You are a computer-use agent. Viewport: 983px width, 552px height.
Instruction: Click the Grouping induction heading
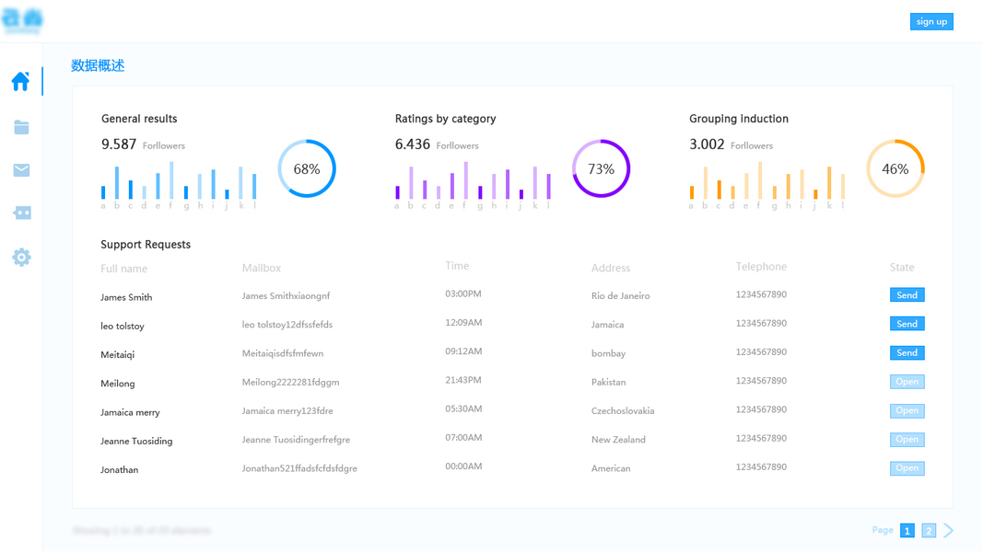click(x=739, y=119)
